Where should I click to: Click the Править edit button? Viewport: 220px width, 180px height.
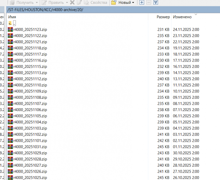(x=52, y=2)
